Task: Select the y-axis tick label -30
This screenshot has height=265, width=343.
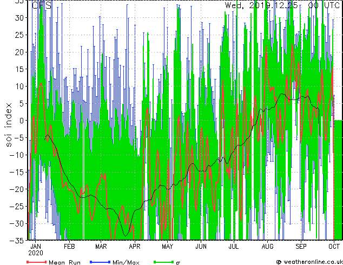Action: pos(17,223)
